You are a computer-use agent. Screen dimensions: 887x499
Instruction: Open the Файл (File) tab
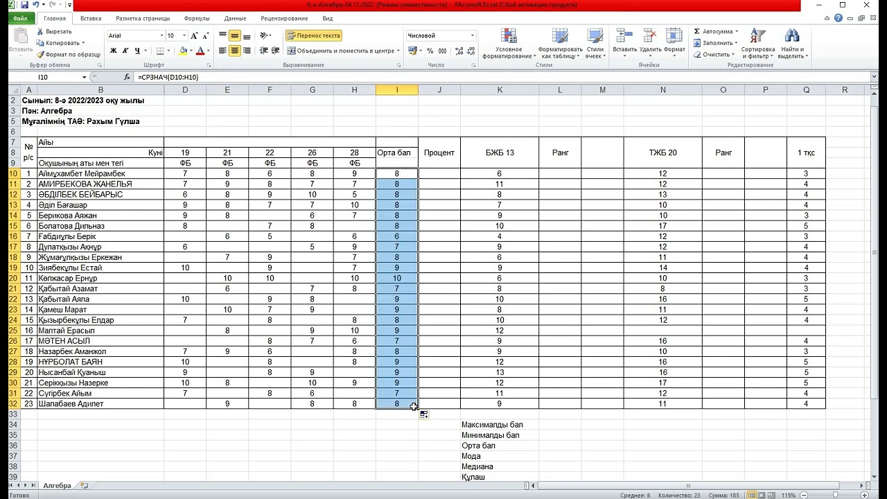tap(20, 18)
